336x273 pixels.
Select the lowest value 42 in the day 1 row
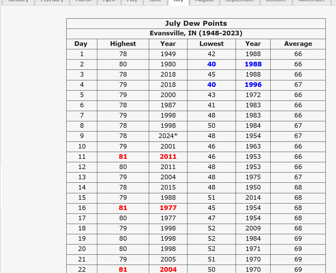click(211, 54)
